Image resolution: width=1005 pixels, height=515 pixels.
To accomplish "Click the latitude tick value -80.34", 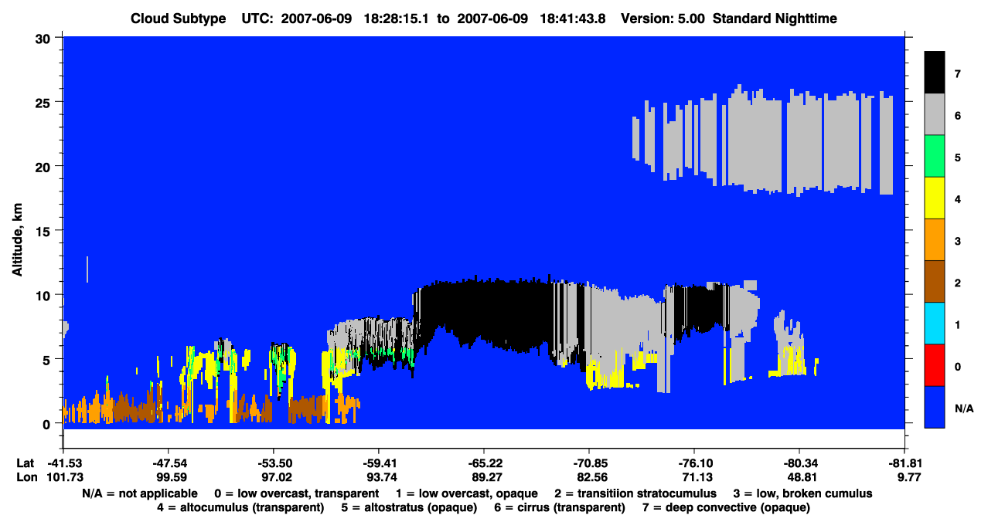I will click(799, 463).
